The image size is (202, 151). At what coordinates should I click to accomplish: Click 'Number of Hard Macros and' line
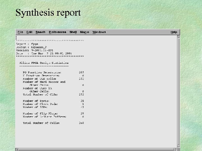(x=44, y=82)
